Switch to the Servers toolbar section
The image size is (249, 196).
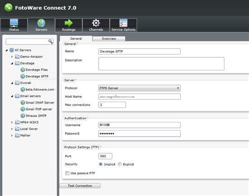coord(41,25)
